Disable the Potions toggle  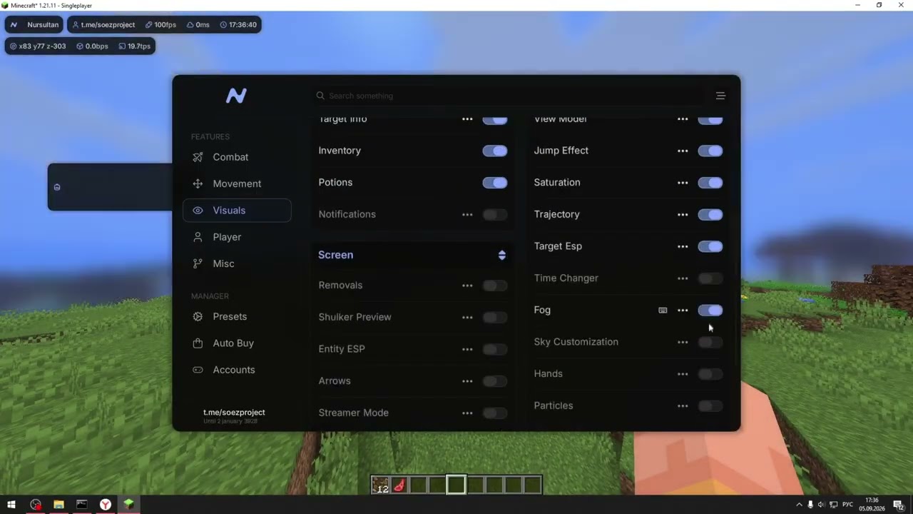494,183
